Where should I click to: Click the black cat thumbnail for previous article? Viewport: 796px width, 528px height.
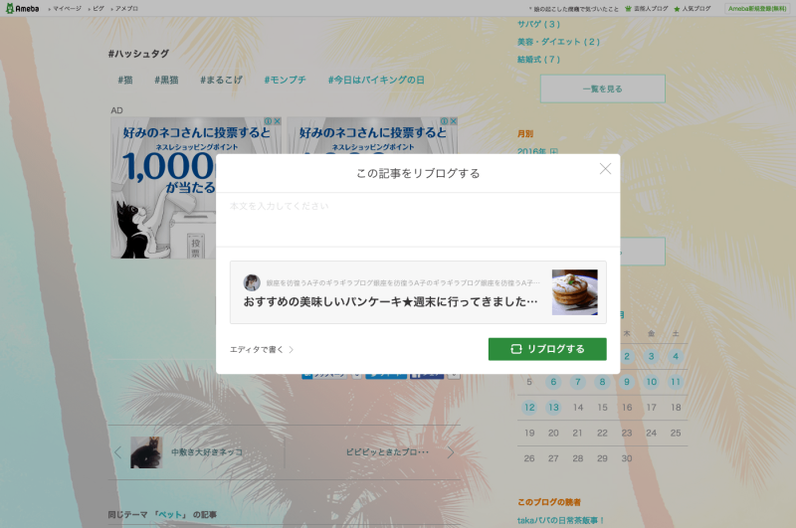[146, 451]
